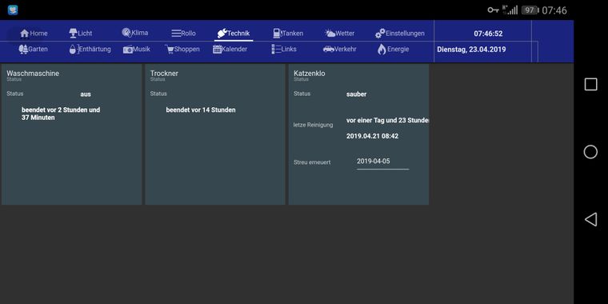Open the Home tab
The height and width of the screenshot is (304, 608).
[x=34, y=34]
